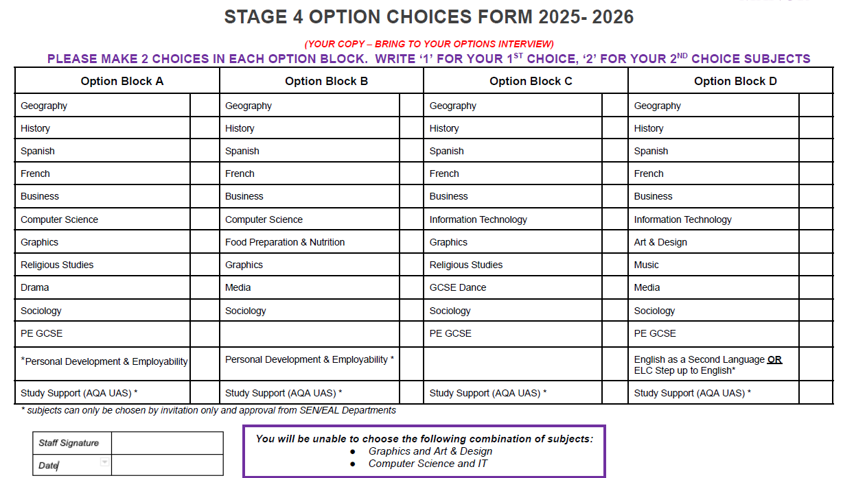The width and height of the screenshot is (843, 478).
Task: Select Music choice box in Option Block D
Action: pyautogui.click(x=816, y=265)
